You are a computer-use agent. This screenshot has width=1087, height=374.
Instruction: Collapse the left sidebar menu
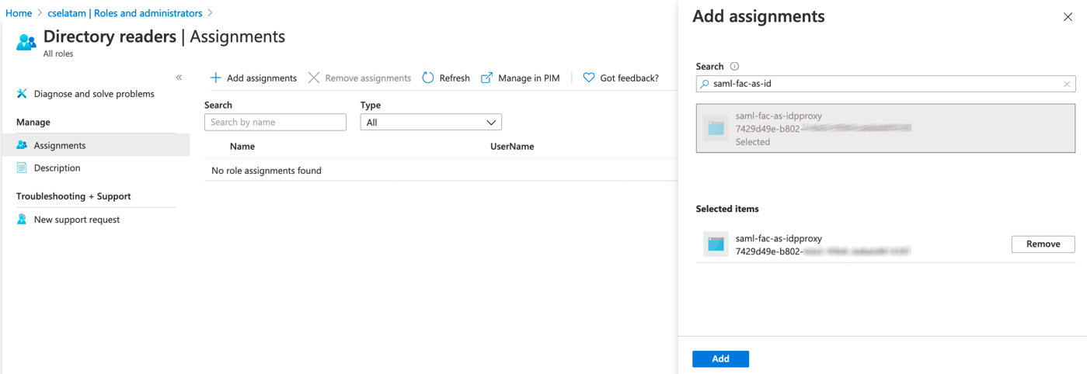coord(179,78)
